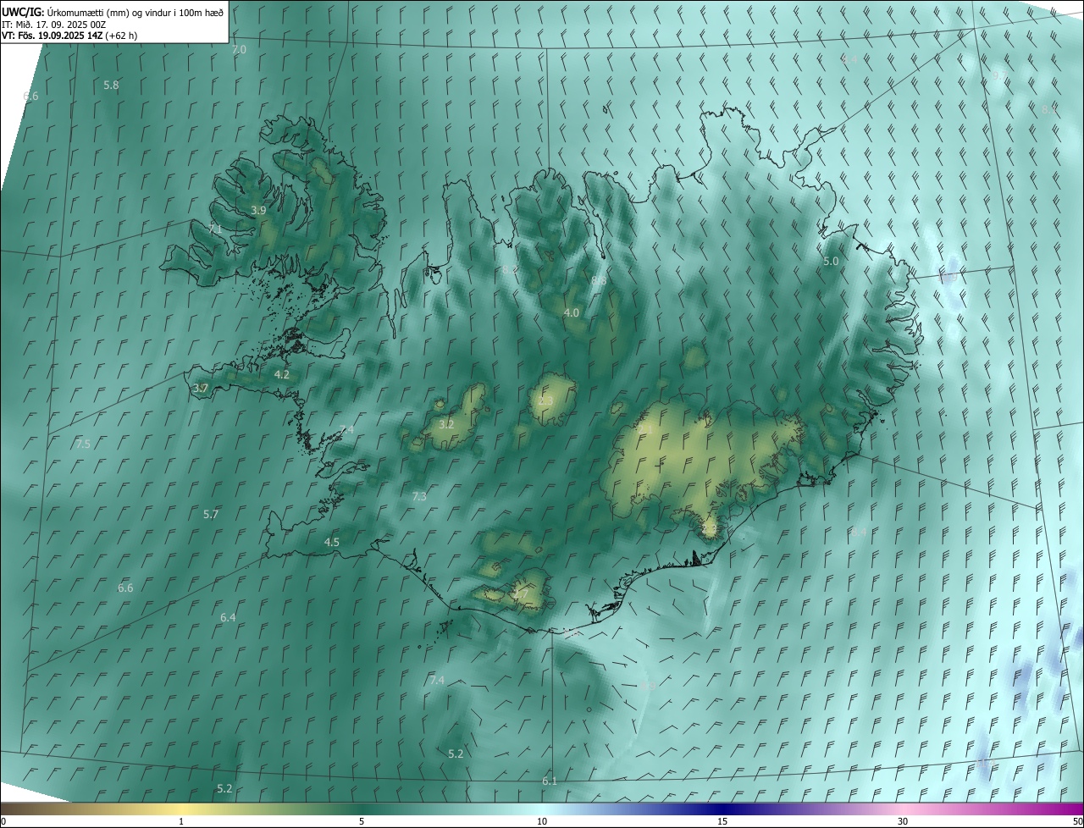
Task: Click the map value 6.4
Action: click(228, 617)
